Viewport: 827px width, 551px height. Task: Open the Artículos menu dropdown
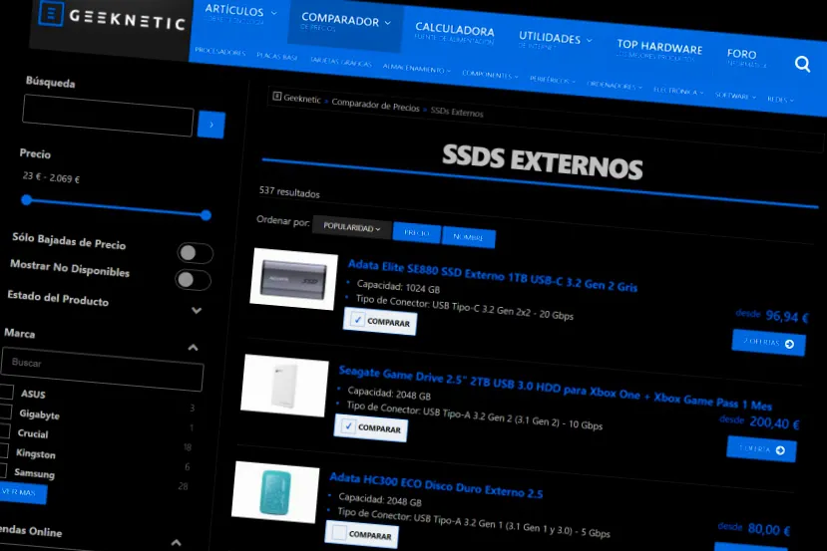coord(239,13)
